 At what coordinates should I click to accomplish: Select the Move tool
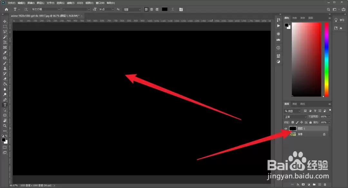[x=5, y=22]
